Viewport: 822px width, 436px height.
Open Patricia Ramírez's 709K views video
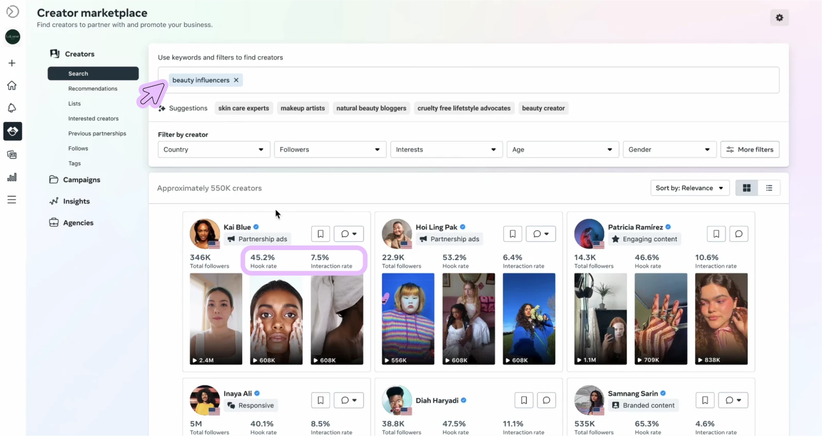coord(661,319)
